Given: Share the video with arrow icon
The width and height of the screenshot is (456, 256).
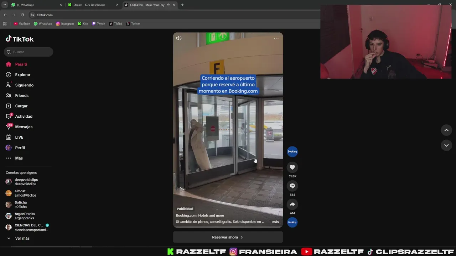Looking at the screenshot, I should pyautogui.click(x=292, y=204).
